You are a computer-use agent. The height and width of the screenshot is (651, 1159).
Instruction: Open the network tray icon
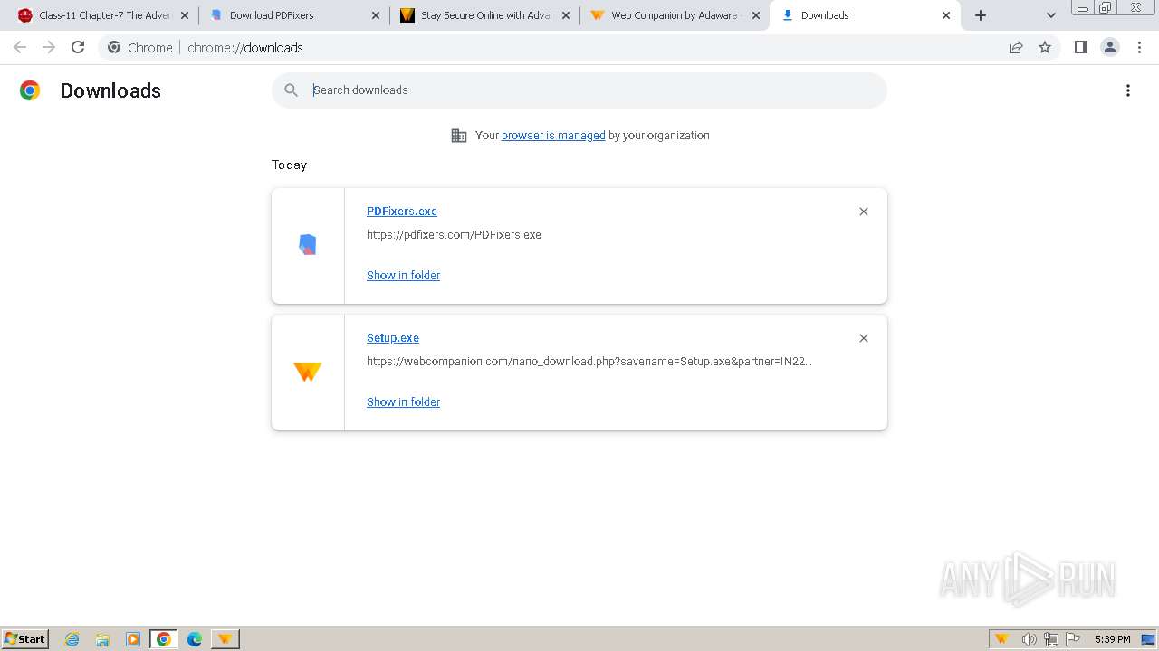point(1051,639)
